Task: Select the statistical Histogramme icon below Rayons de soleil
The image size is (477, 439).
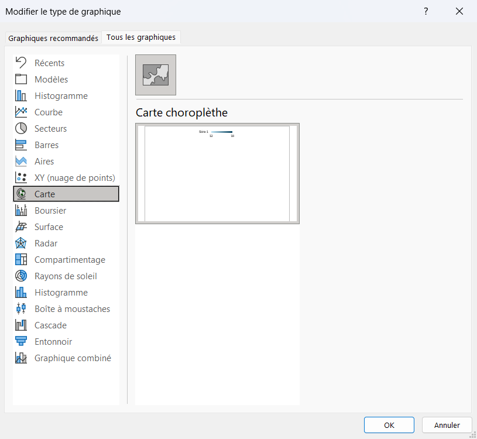Action: click(x=21, y=292)
